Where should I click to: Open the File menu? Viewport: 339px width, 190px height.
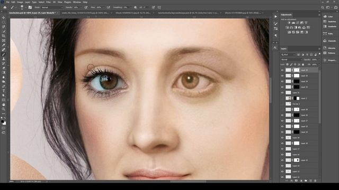tap(7, 2)
